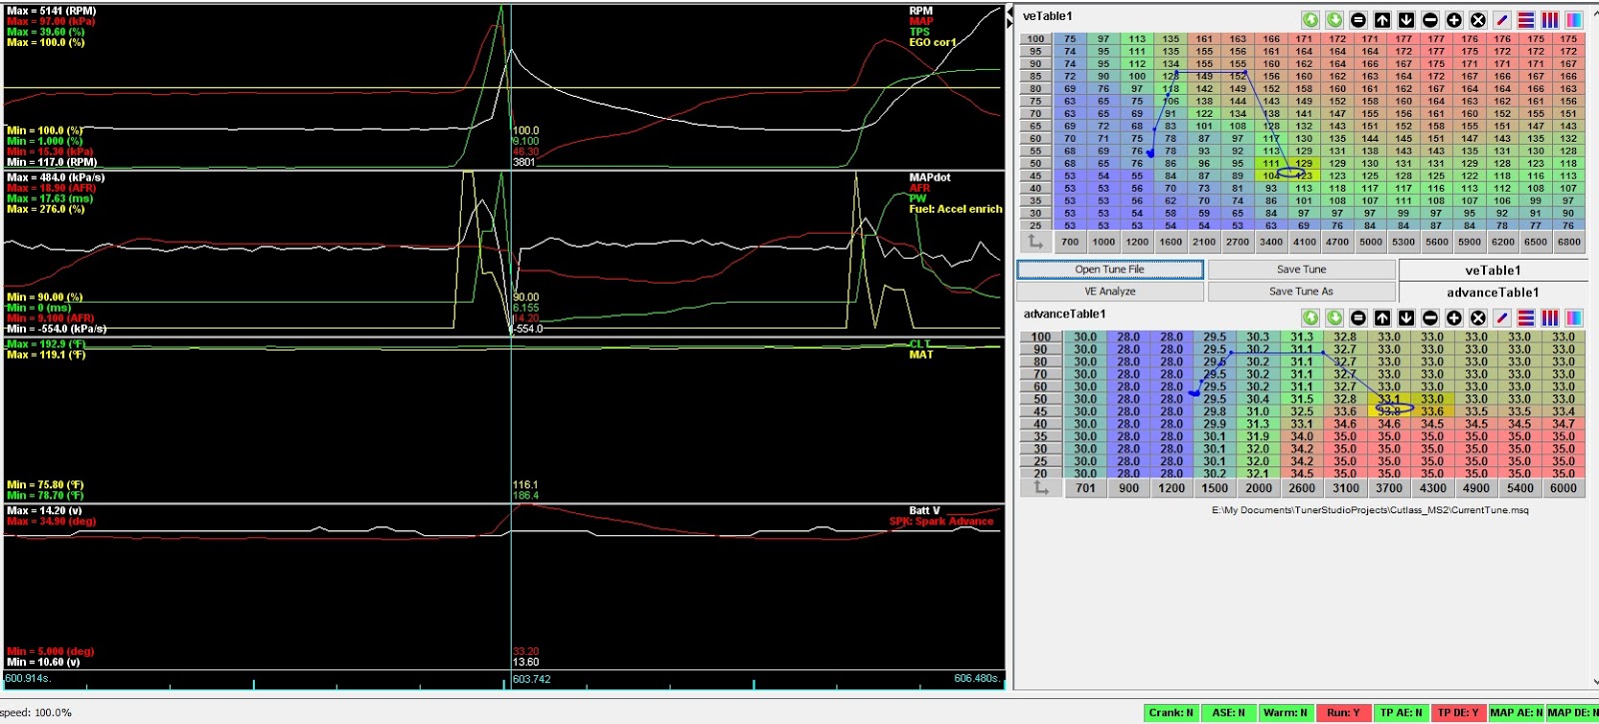Switch to the veTable1 tab

pyautogui.click(x=1493, y=270)
